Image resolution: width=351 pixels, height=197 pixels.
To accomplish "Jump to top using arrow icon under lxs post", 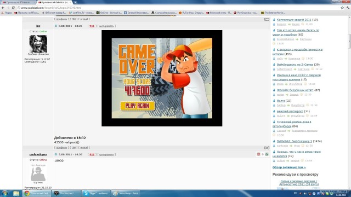I will 267,148.
